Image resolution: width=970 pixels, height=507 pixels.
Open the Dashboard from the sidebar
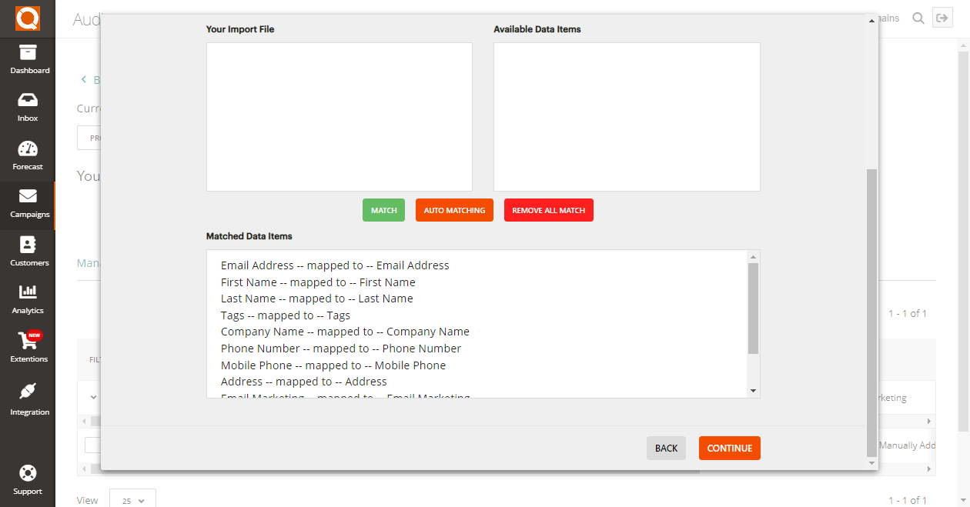point(28,59)
